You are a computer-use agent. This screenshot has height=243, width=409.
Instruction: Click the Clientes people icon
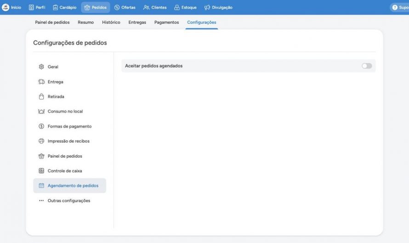click(x=146, y=7)
